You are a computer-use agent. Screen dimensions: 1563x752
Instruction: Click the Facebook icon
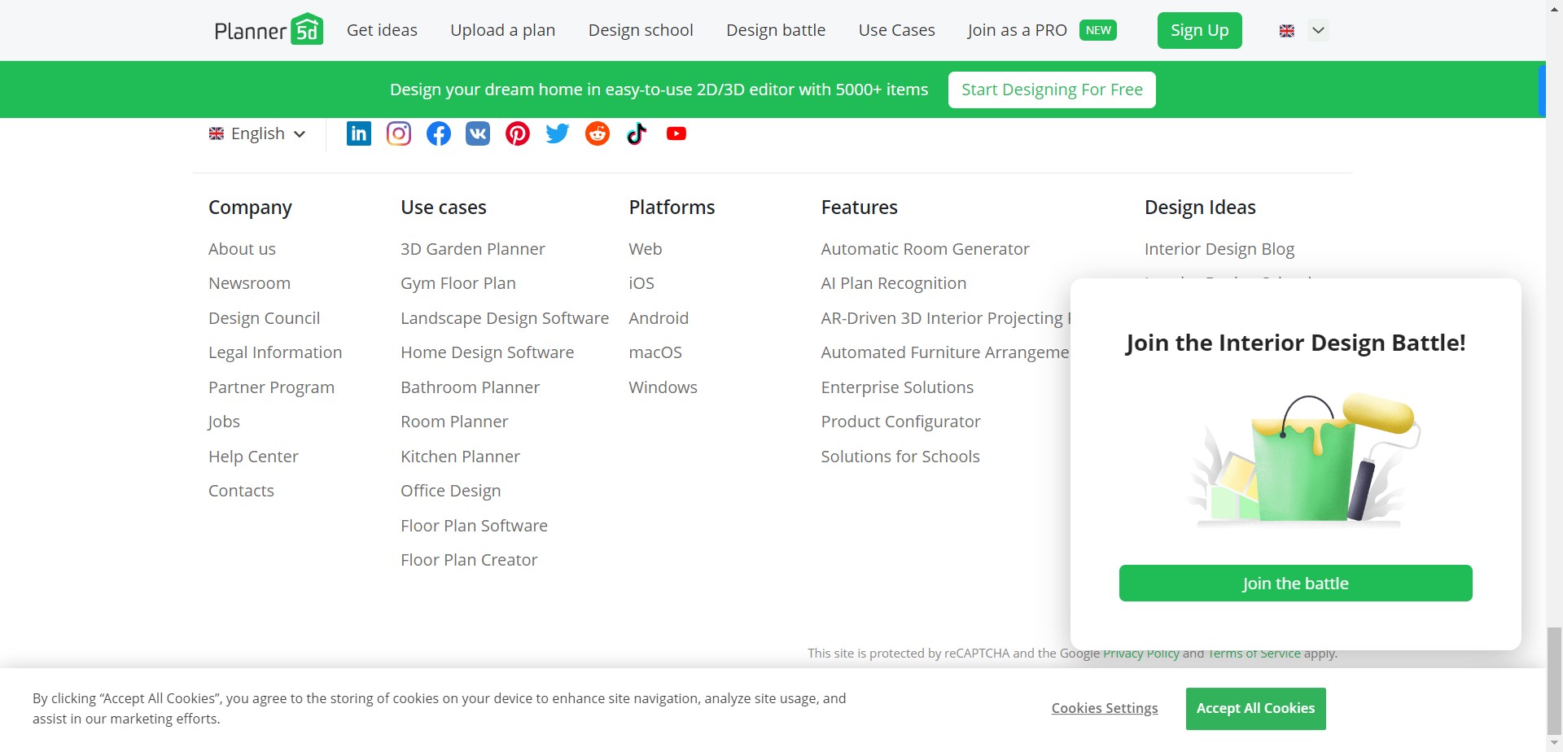(x=438, y=133)
